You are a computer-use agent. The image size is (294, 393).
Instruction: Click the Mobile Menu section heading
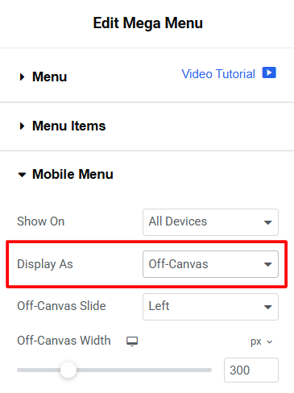tap(72, 174)
